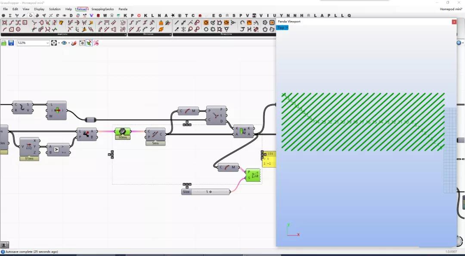The height and width of the screenshot is (256, 465).
Task: Open the Display menu
Action: point(39,9)
